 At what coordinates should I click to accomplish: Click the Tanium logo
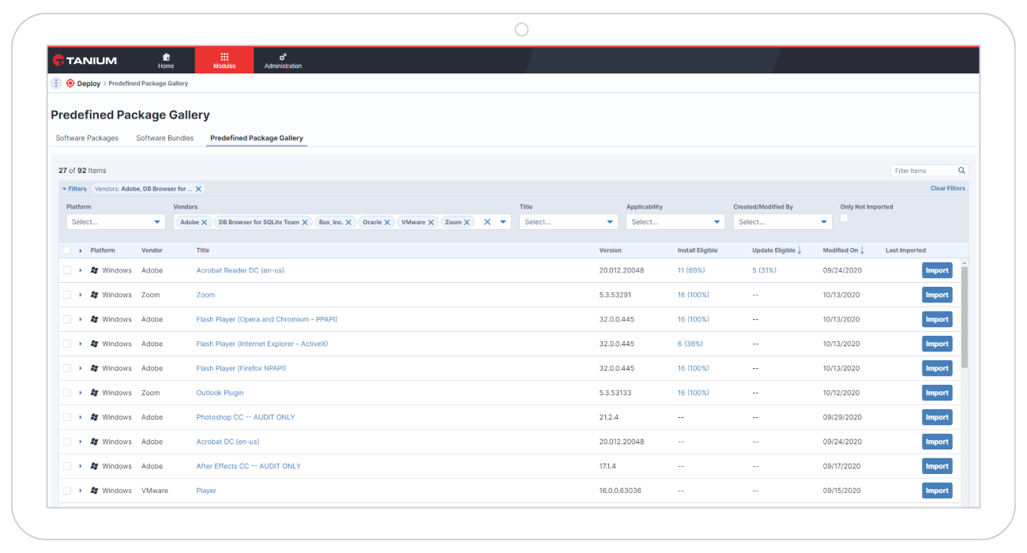[85, 60]
